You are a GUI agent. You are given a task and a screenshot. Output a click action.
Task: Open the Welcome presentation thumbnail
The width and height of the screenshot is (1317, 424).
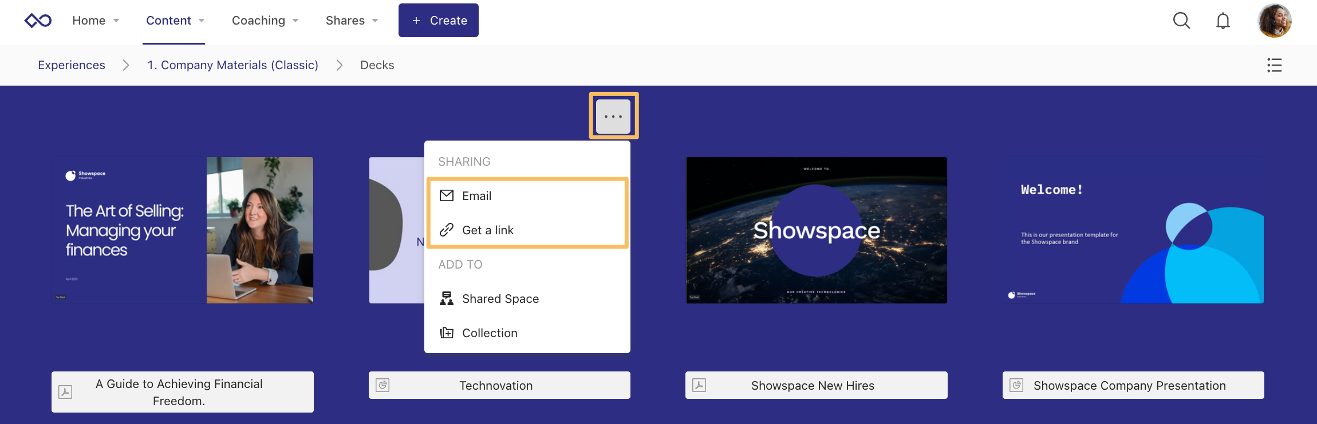1133,230
